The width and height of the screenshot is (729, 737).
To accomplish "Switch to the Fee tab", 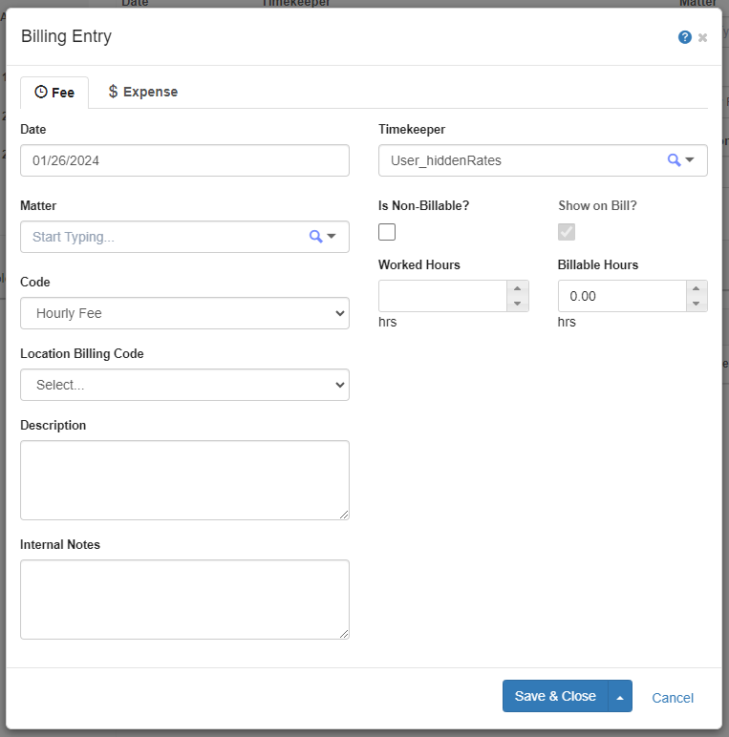I will pyautogui.click(x=54, y=93).
